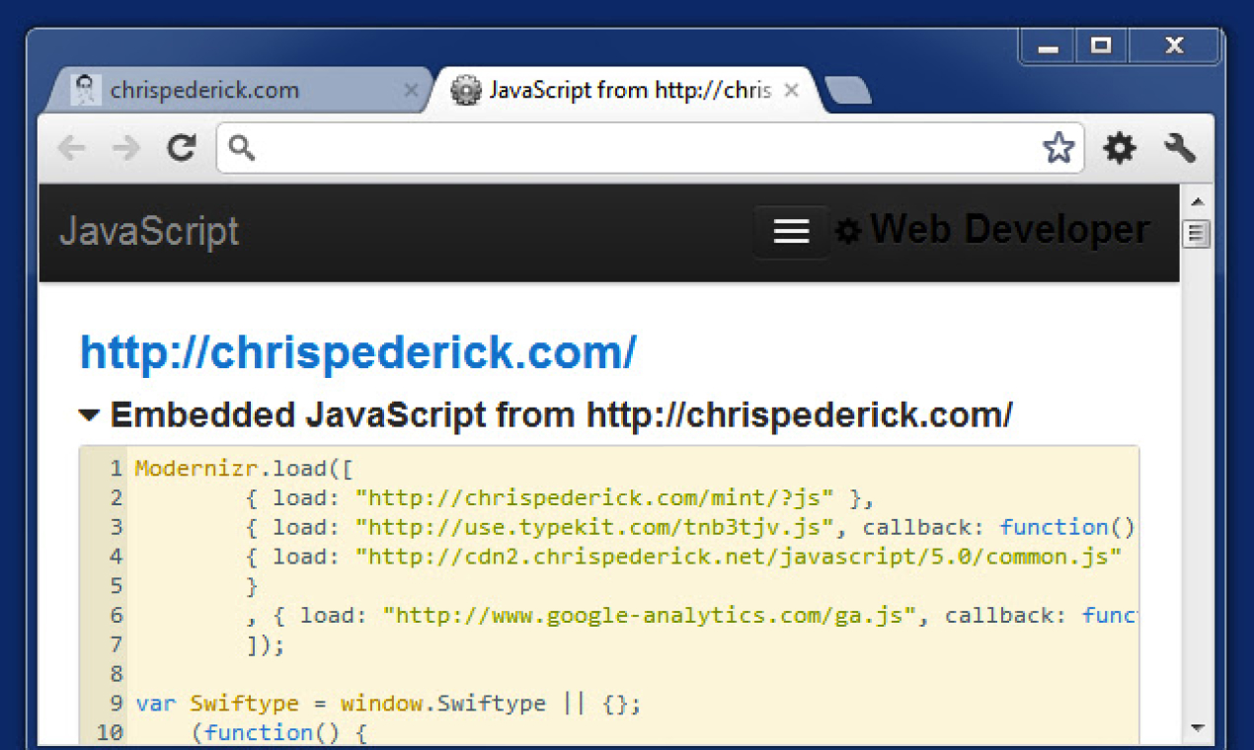
Task: Open the wrench settings menu
Action: (x=1180, y=148)
